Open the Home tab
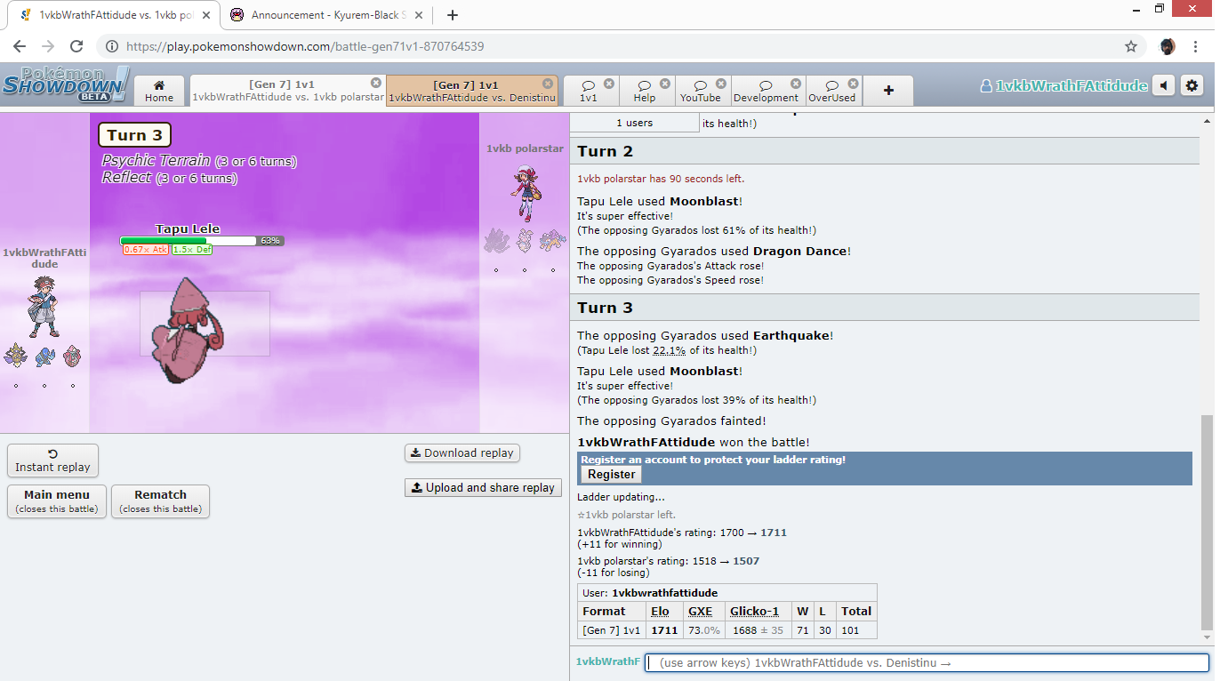The height and width of the screenshot is (681, 1220). [x=159, y=91]
